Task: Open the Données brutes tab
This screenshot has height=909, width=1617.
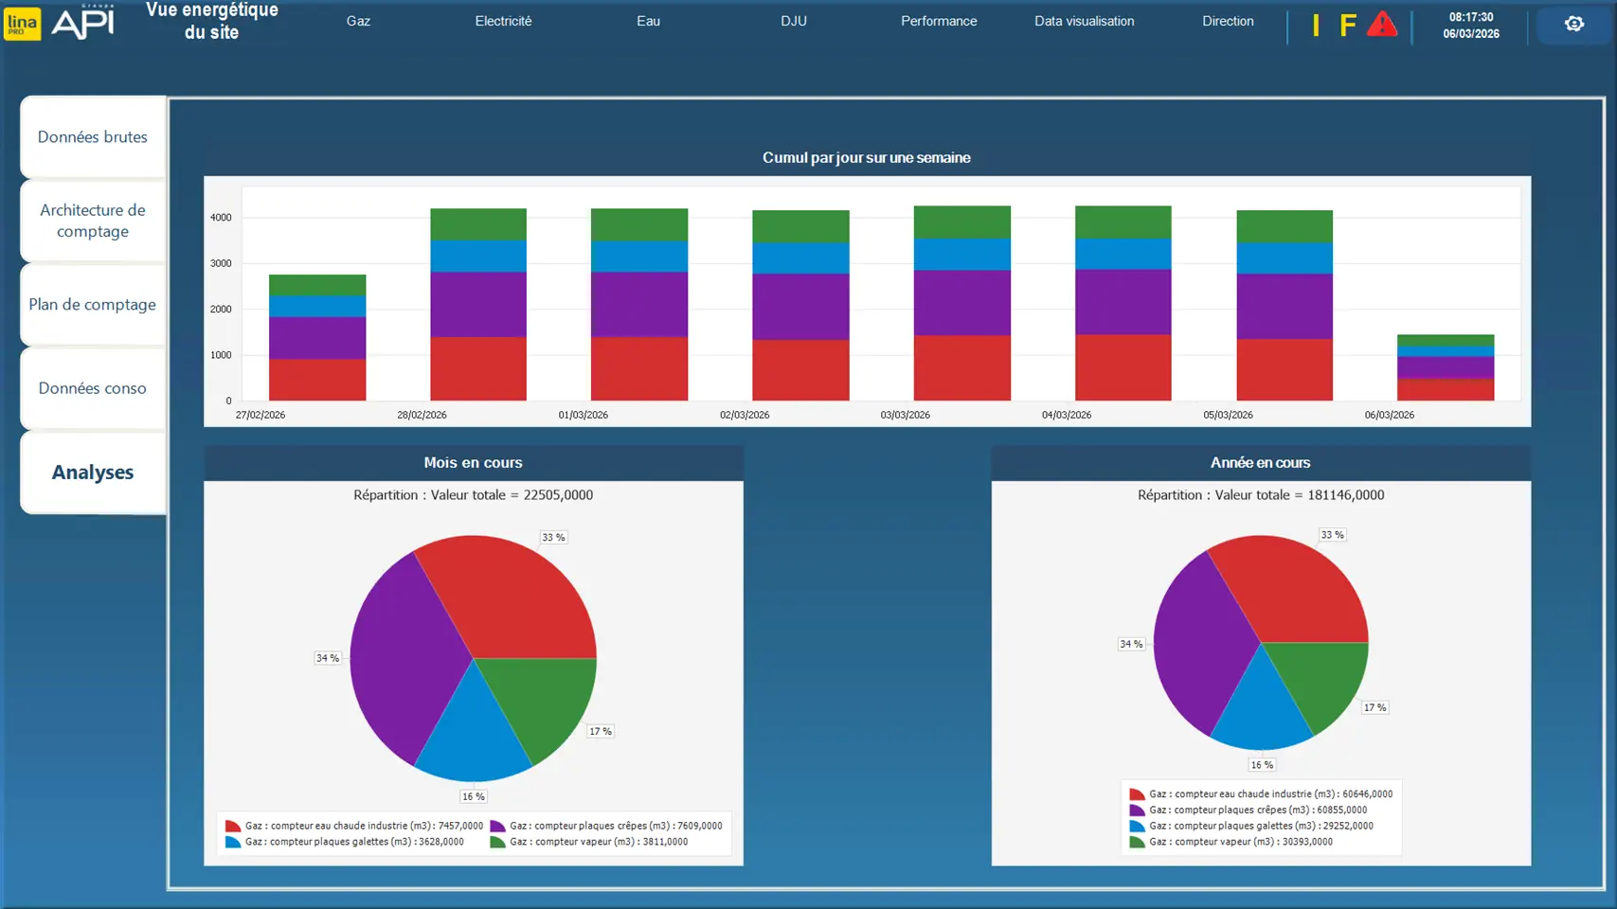Action: 93,137
